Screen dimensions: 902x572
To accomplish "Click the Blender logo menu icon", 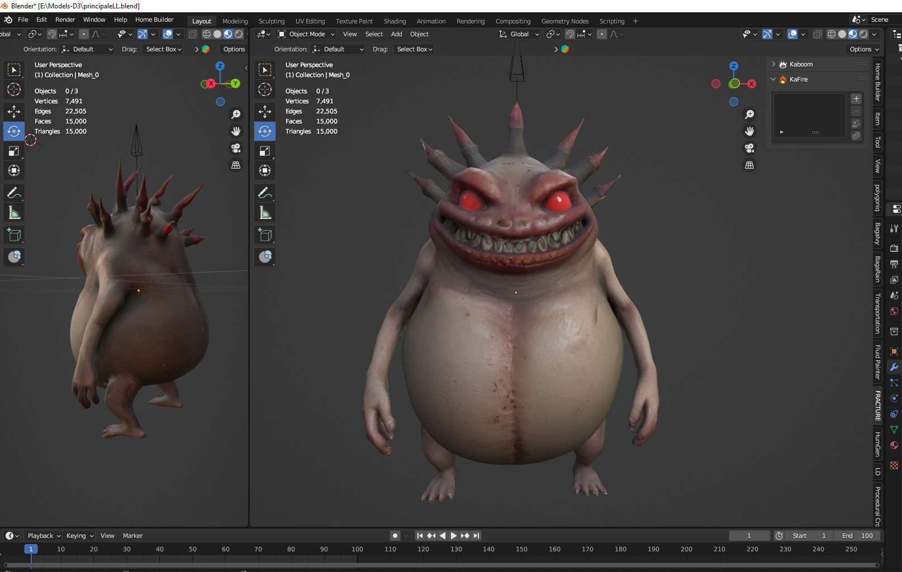I will [x=8, y=20].
